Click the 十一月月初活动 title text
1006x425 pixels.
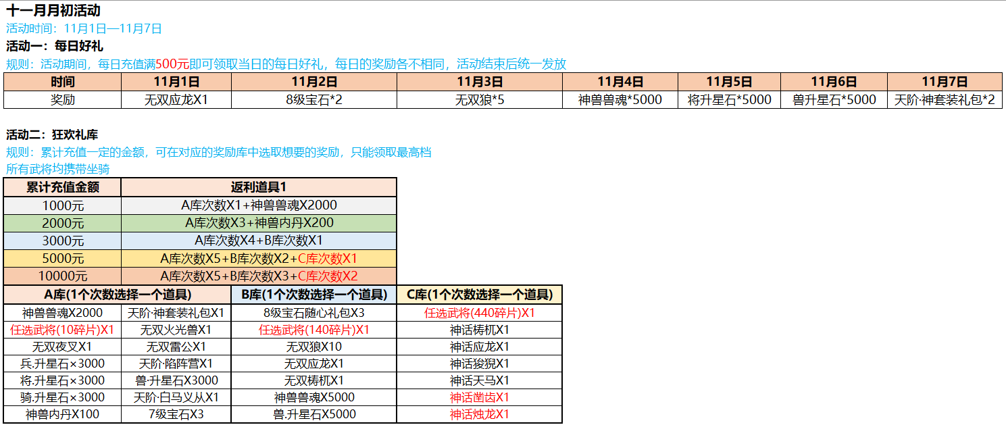tap(53, 11)
